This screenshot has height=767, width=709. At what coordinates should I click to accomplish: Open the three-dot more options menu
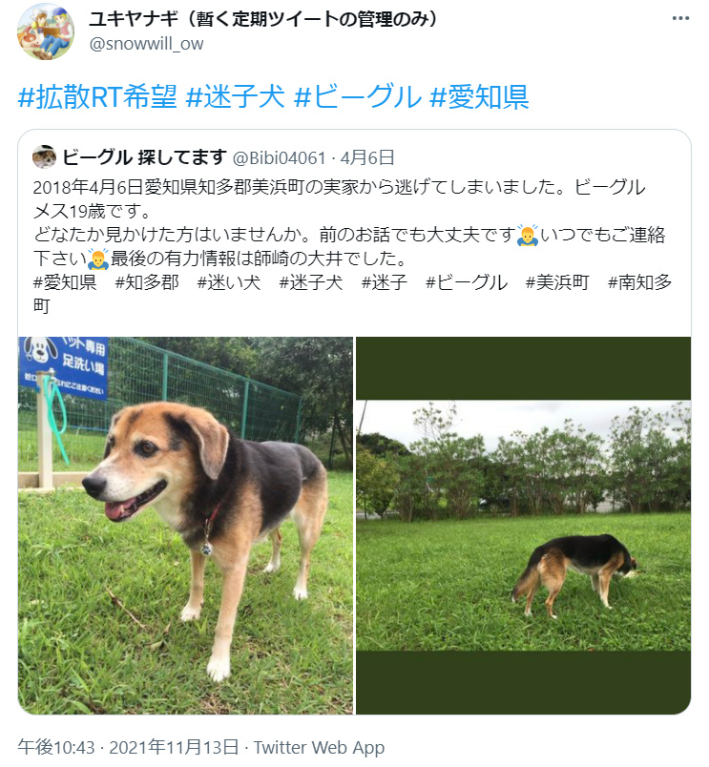(x=680, y=18)
